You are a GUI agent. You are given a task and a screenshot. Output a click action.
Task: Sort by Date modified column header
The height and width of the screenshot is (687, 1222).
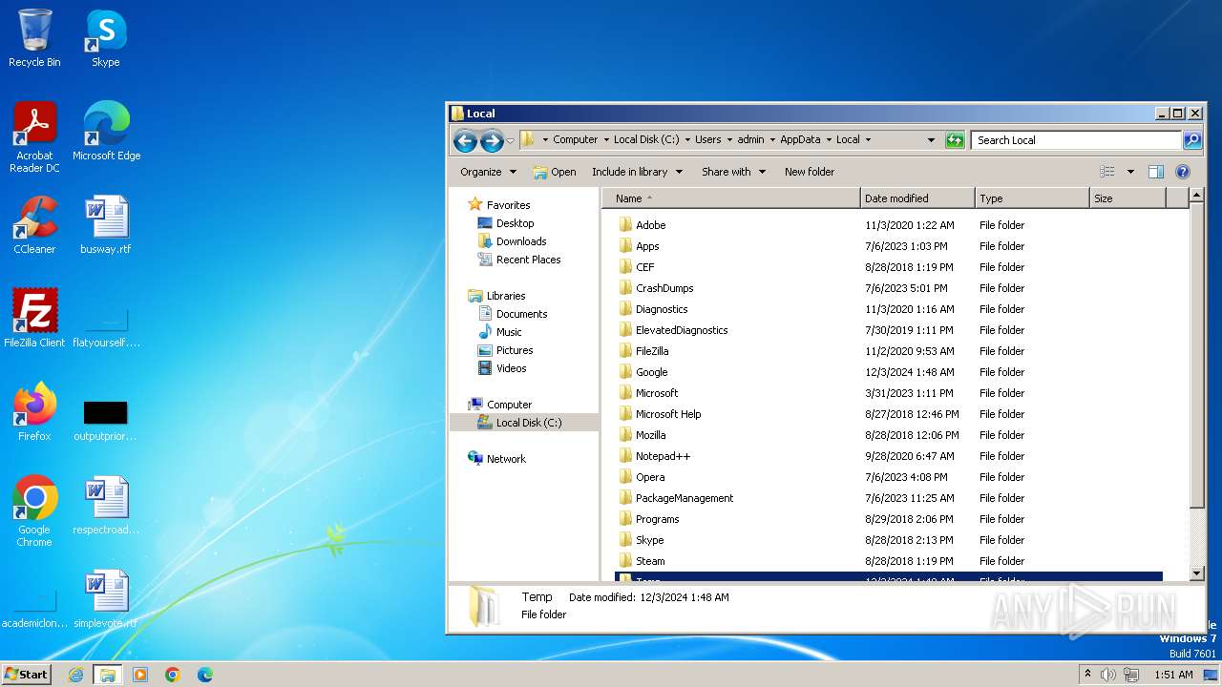click(x=917, y=198)
